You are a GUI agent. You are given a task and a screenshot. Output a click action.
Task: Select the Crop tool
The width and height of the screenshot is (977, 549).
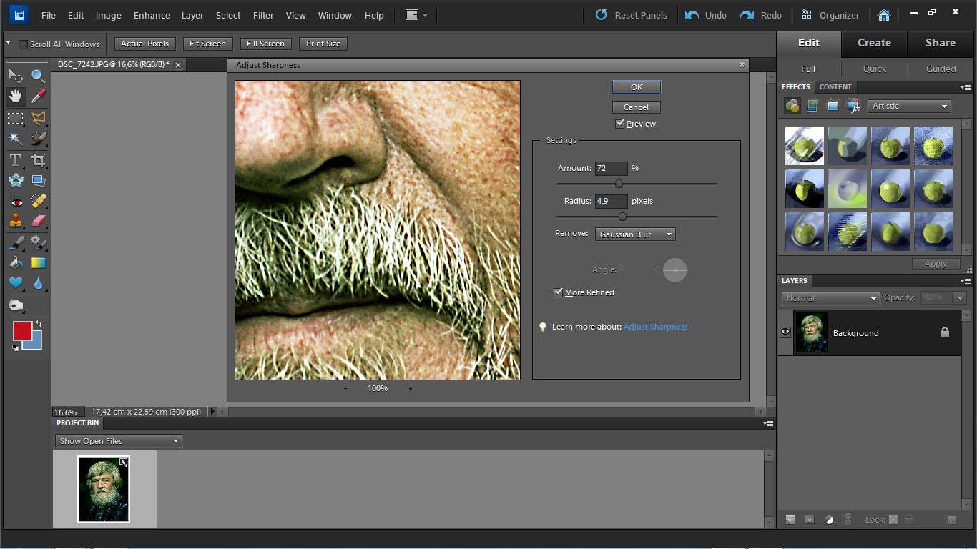click(38, 160)
